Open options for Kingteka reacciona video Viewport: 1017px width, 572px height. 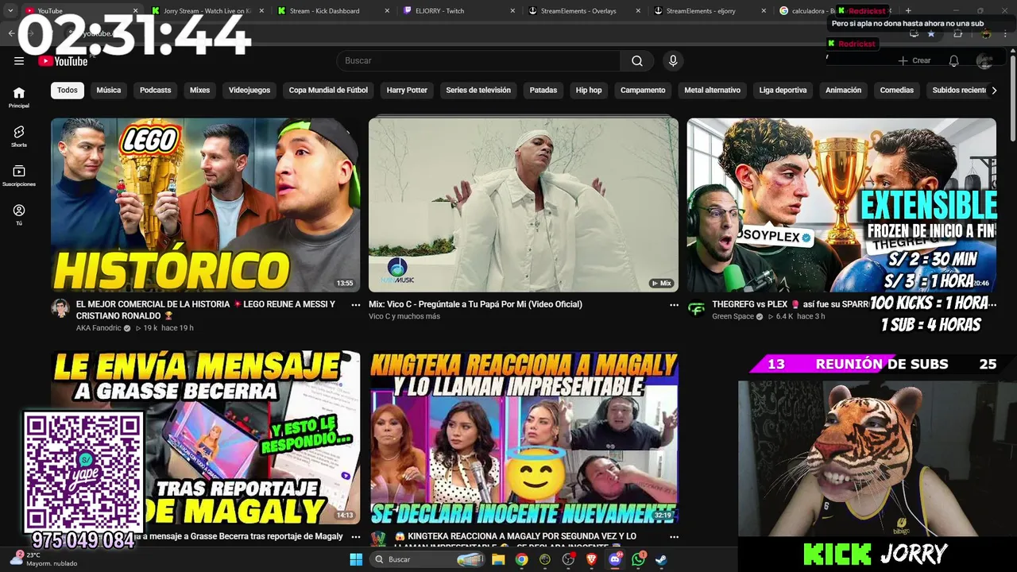(x=674, y=537)
